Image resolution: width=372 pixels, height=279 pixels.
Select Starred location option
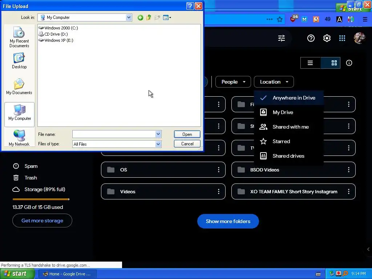click(x=289, y=141)
